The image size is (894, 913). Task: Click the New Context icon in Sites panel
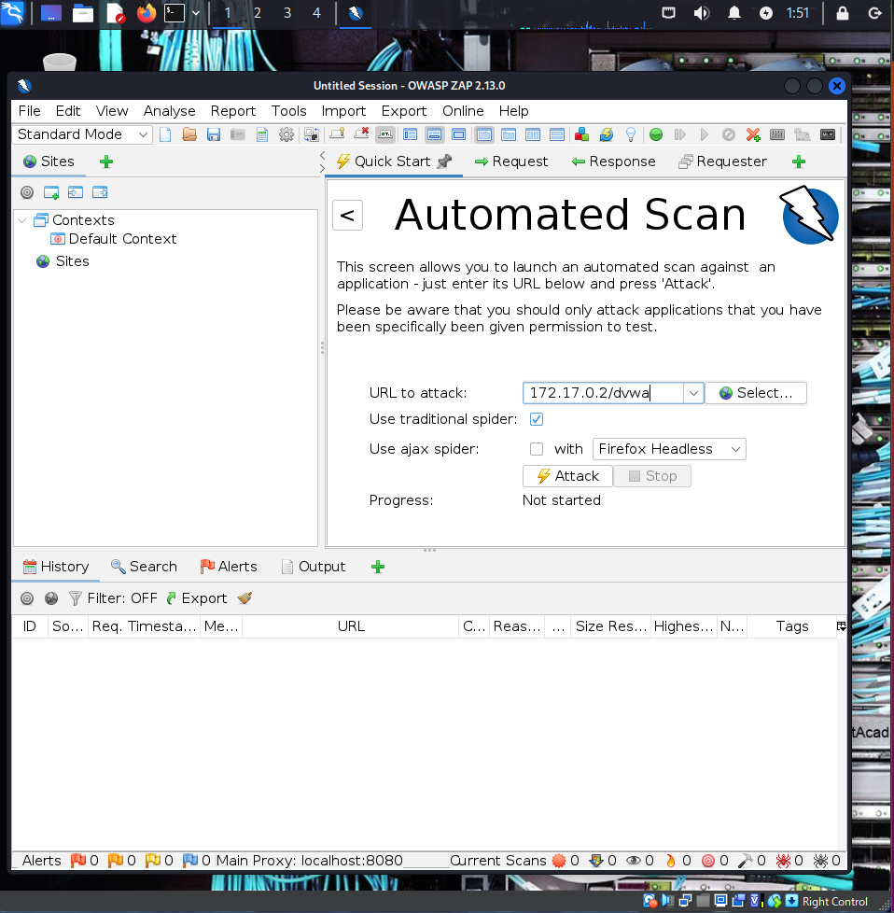point(51,192)
